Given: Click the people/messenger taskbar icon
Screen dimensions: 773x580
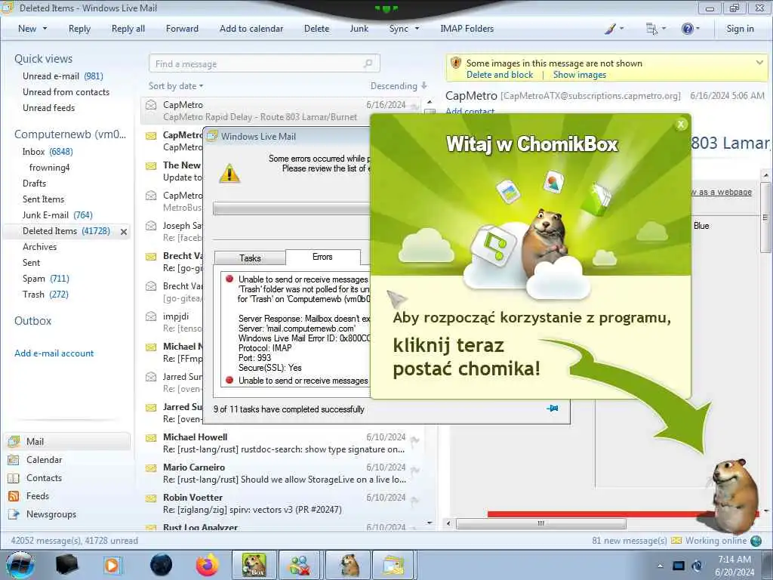Looking at the screenshot, I should 300,565.
